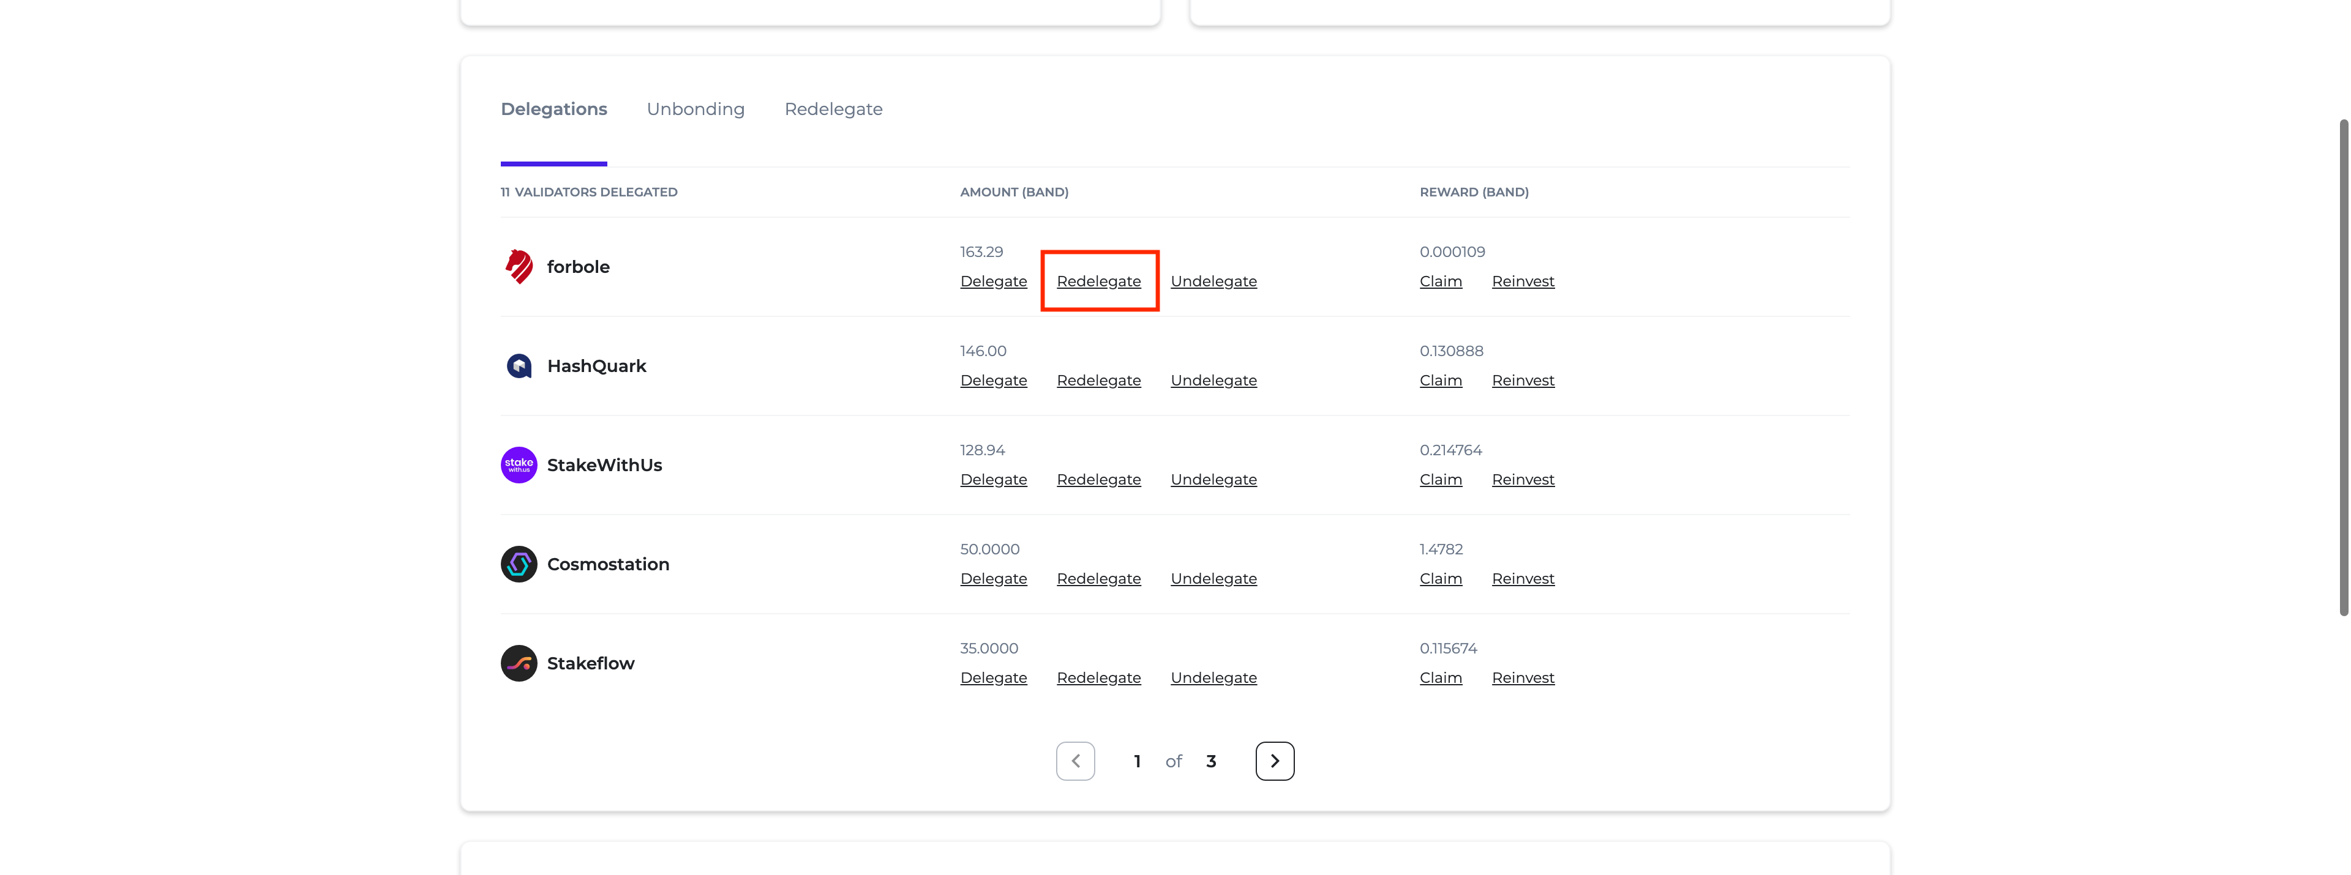Image resolution: width=2351 pixels, height=875 pixels.
Task: Go to previous delegations page
Action: point(1076,761)
